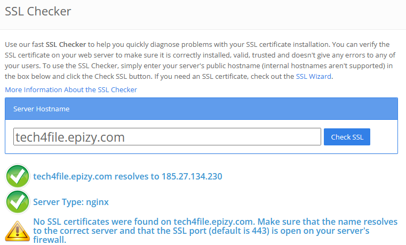The height and width of the screenshot is (245, 406).
Task: Click the empty panel area right of Check SSL
Action: click(383, 137)
